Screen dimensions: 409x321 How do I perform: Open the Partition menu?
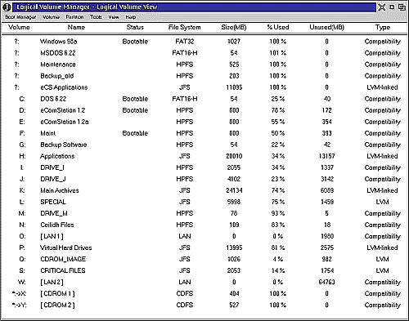pos(74,17)
